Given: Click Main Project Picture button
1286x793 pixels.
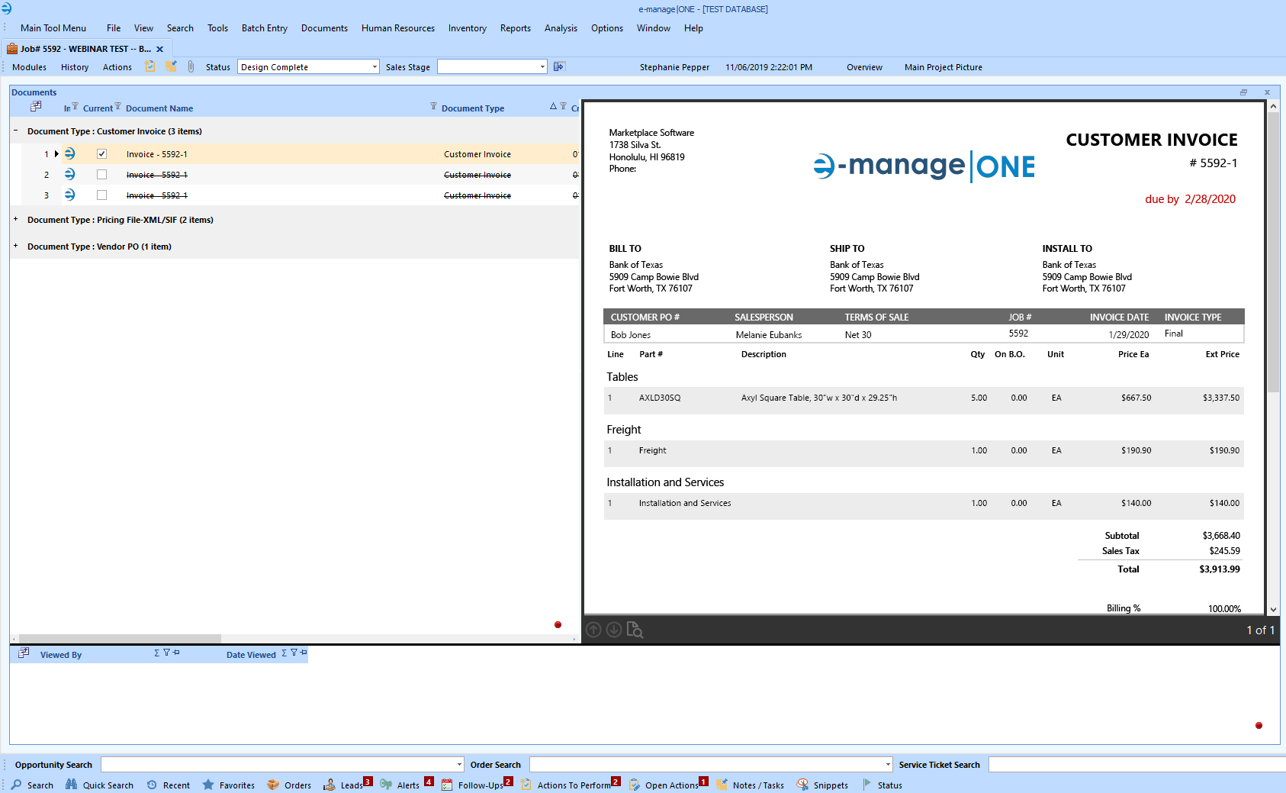Looking at the screenshot, I should (944, 67).
